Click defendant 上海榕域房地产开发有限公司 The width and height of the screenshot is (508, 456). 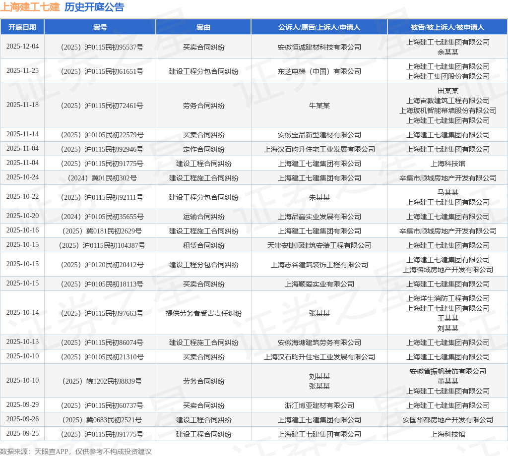coord(448,270)
